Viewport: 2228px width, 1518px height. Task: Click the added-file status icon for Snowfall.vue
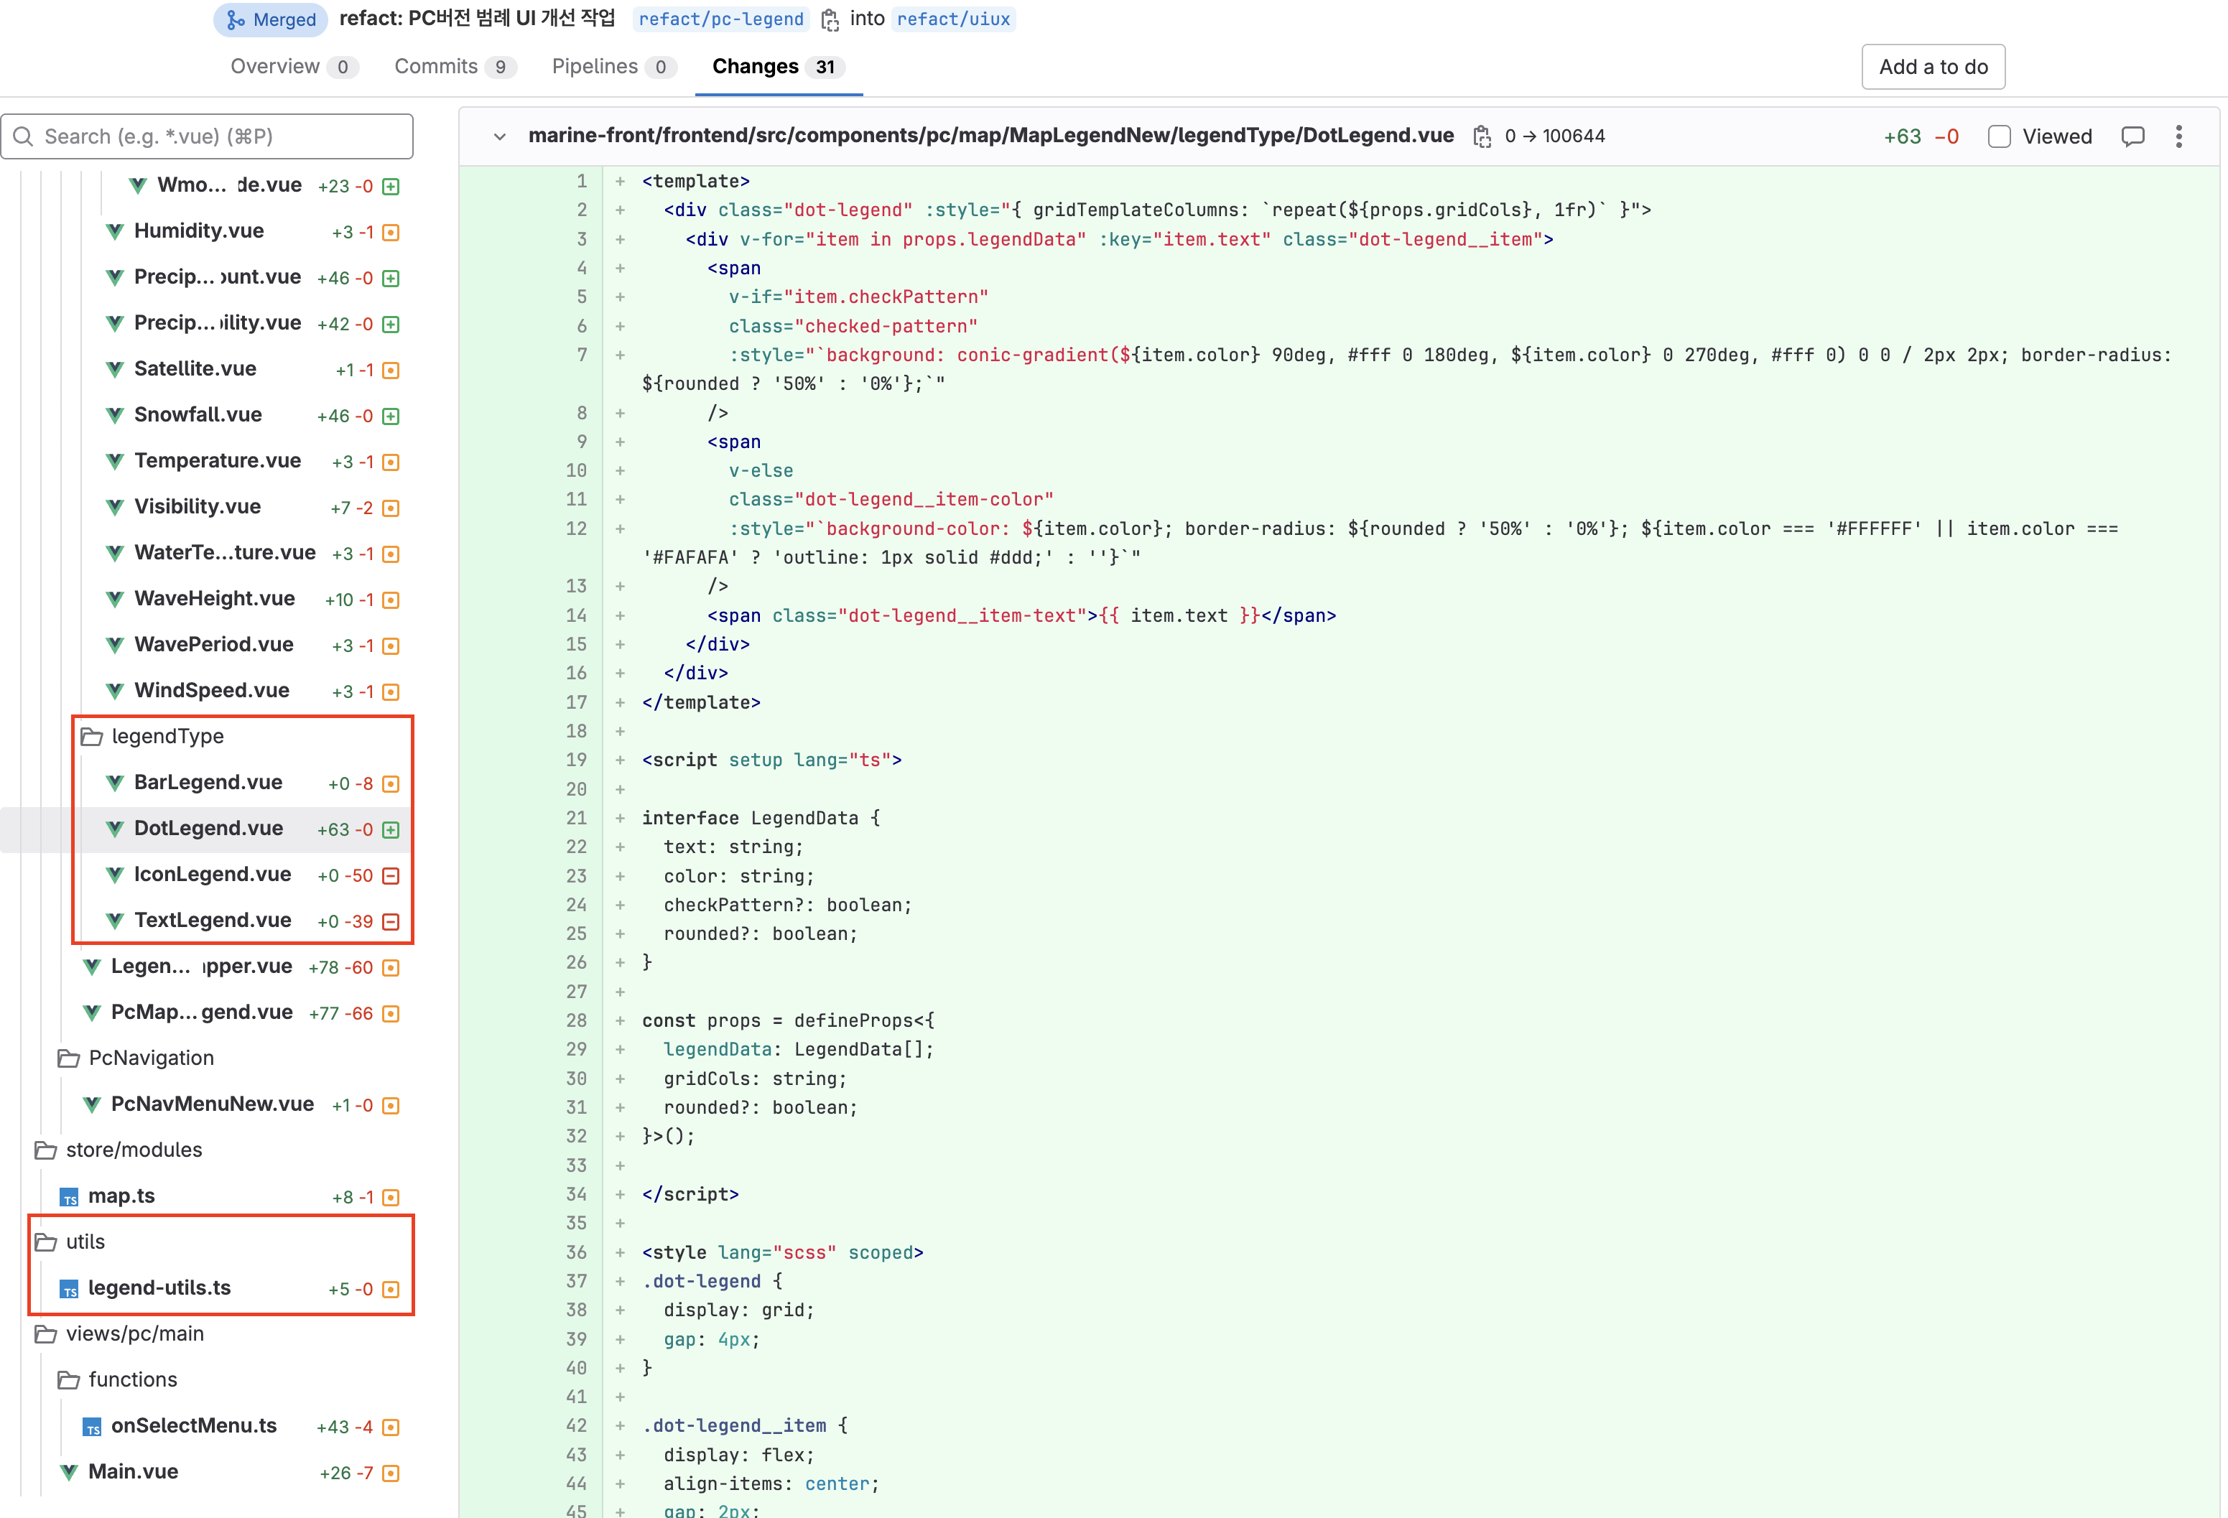391,416
